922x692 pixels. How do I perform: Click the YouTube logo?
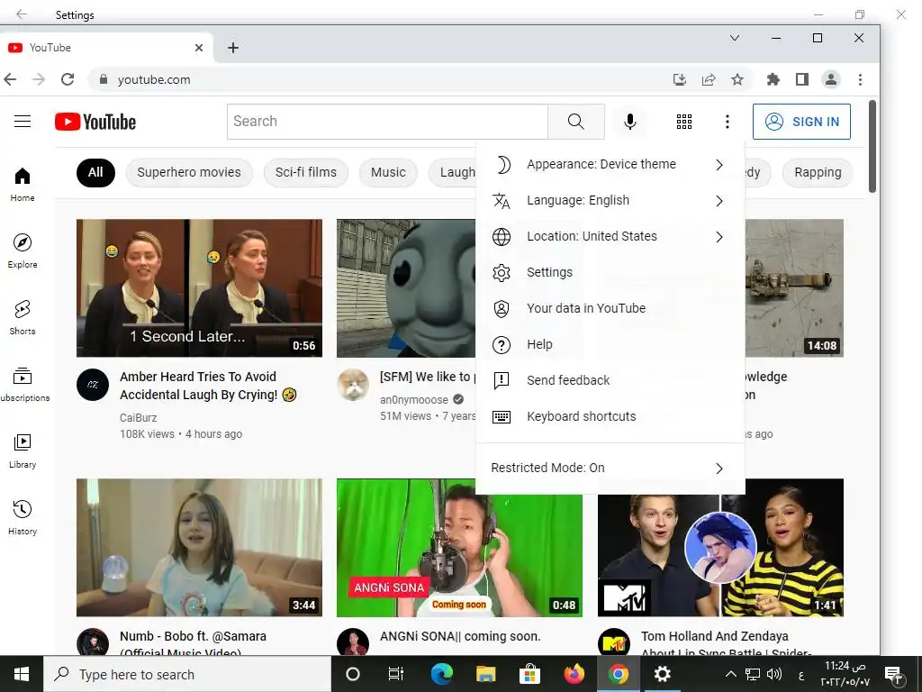[95, 122]
